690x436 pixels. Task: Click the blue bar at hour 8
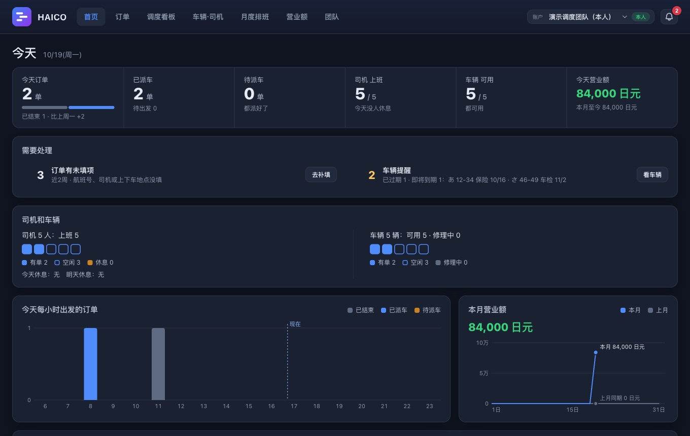pos(90,364)
